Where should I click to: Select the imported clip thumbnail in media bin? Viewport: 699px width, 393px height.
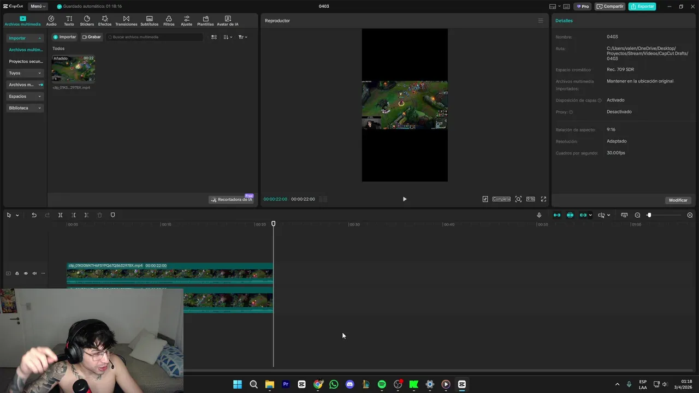tap(73, 68)
